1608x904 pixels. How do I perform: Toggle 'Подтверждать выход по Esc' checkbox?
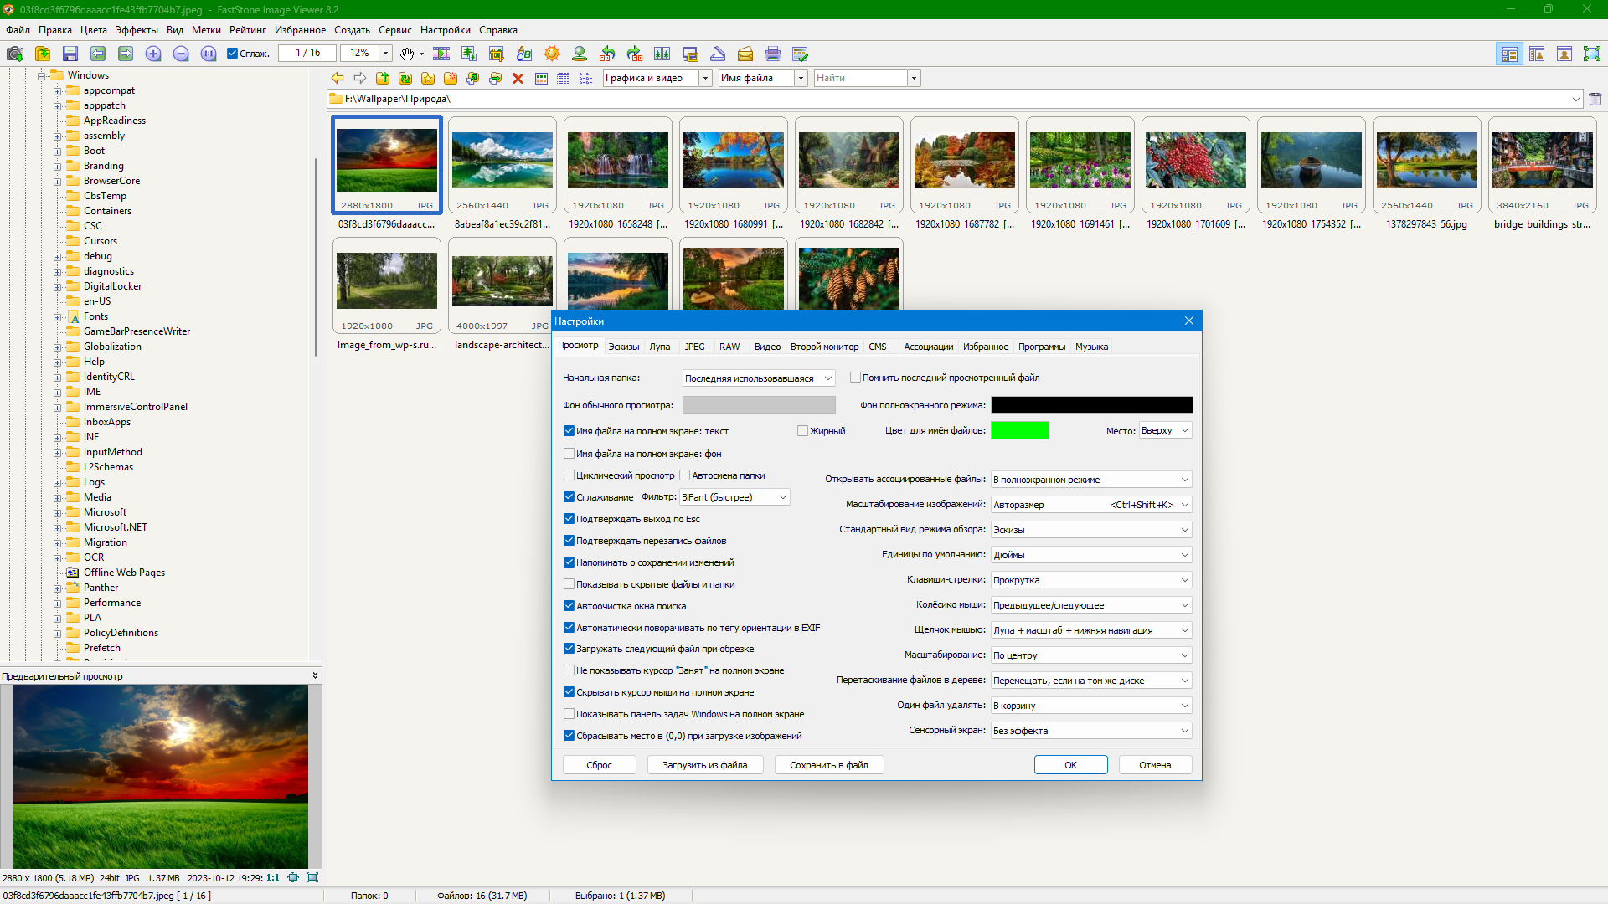[x=569, y=519]
